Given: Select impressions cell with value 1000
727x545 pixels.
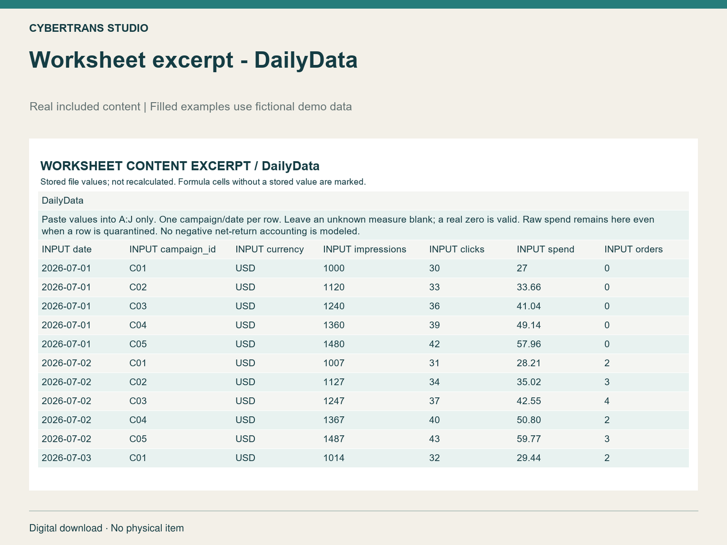Looking at the screenshot, I should [x=334, y=268].
